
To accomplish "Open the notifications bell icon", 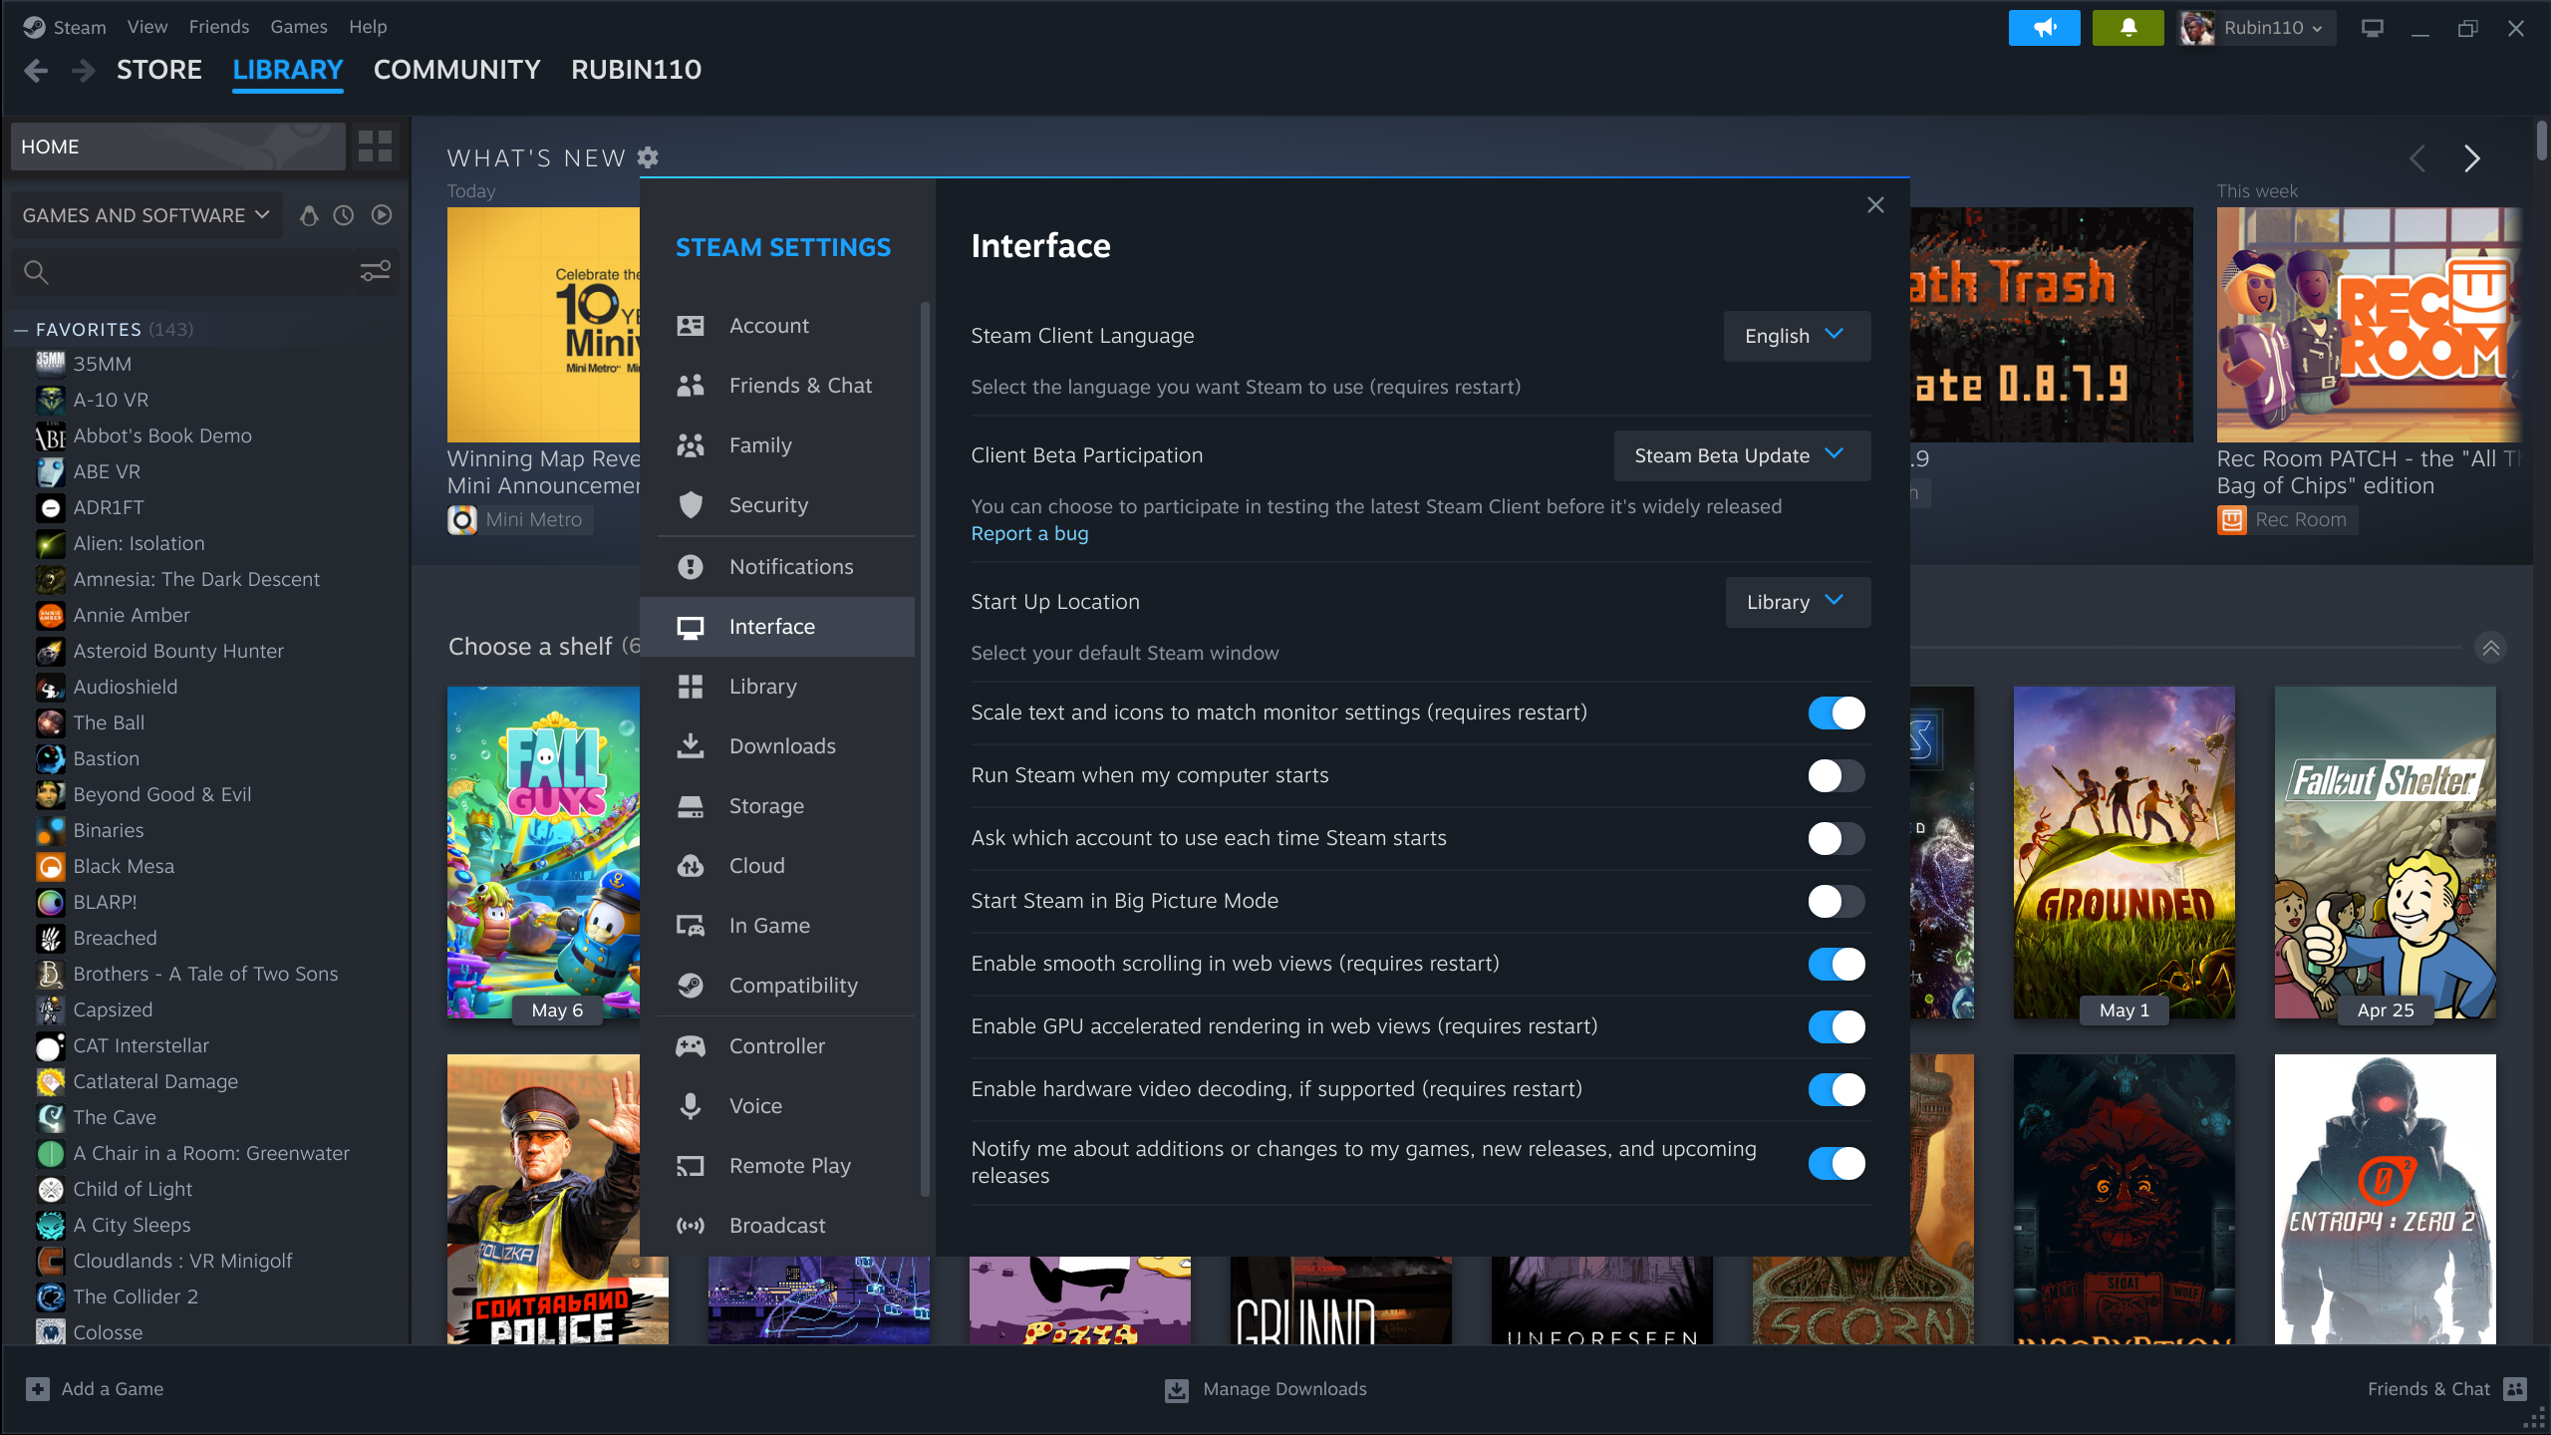I will 2127,28.
